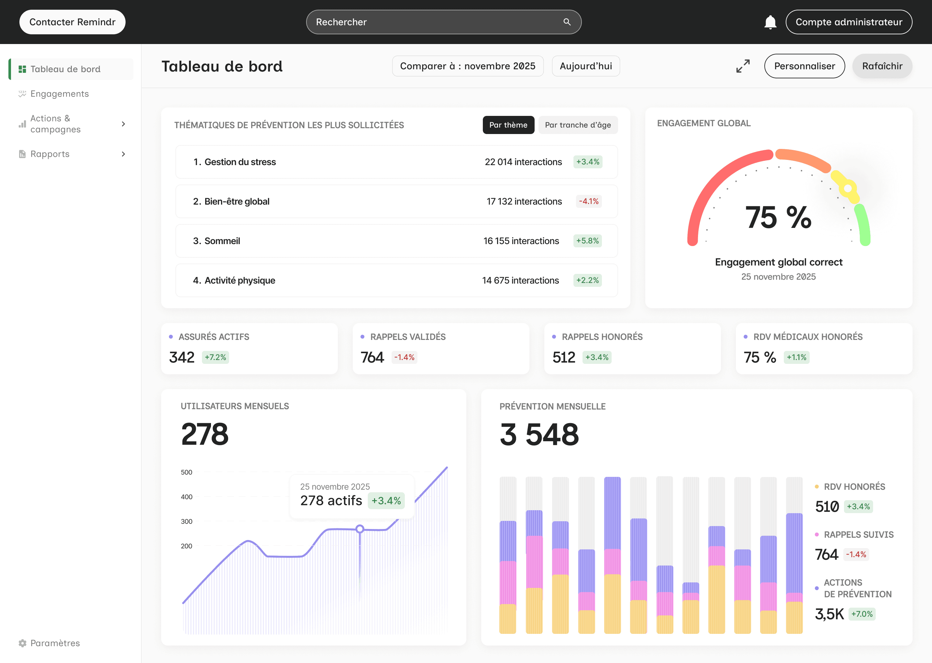
Task: Click the notification bell icon
Action: click(770, 22)
